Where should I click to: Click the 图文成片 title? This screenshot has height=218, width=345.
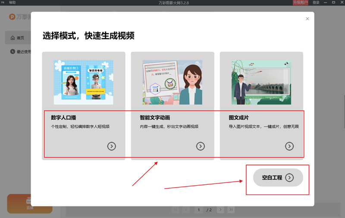coord(239,117)
